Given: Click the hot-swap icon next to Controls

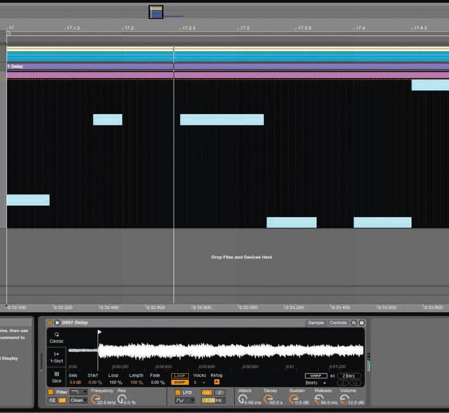Looking at the screenshot, I should point(354,323).
